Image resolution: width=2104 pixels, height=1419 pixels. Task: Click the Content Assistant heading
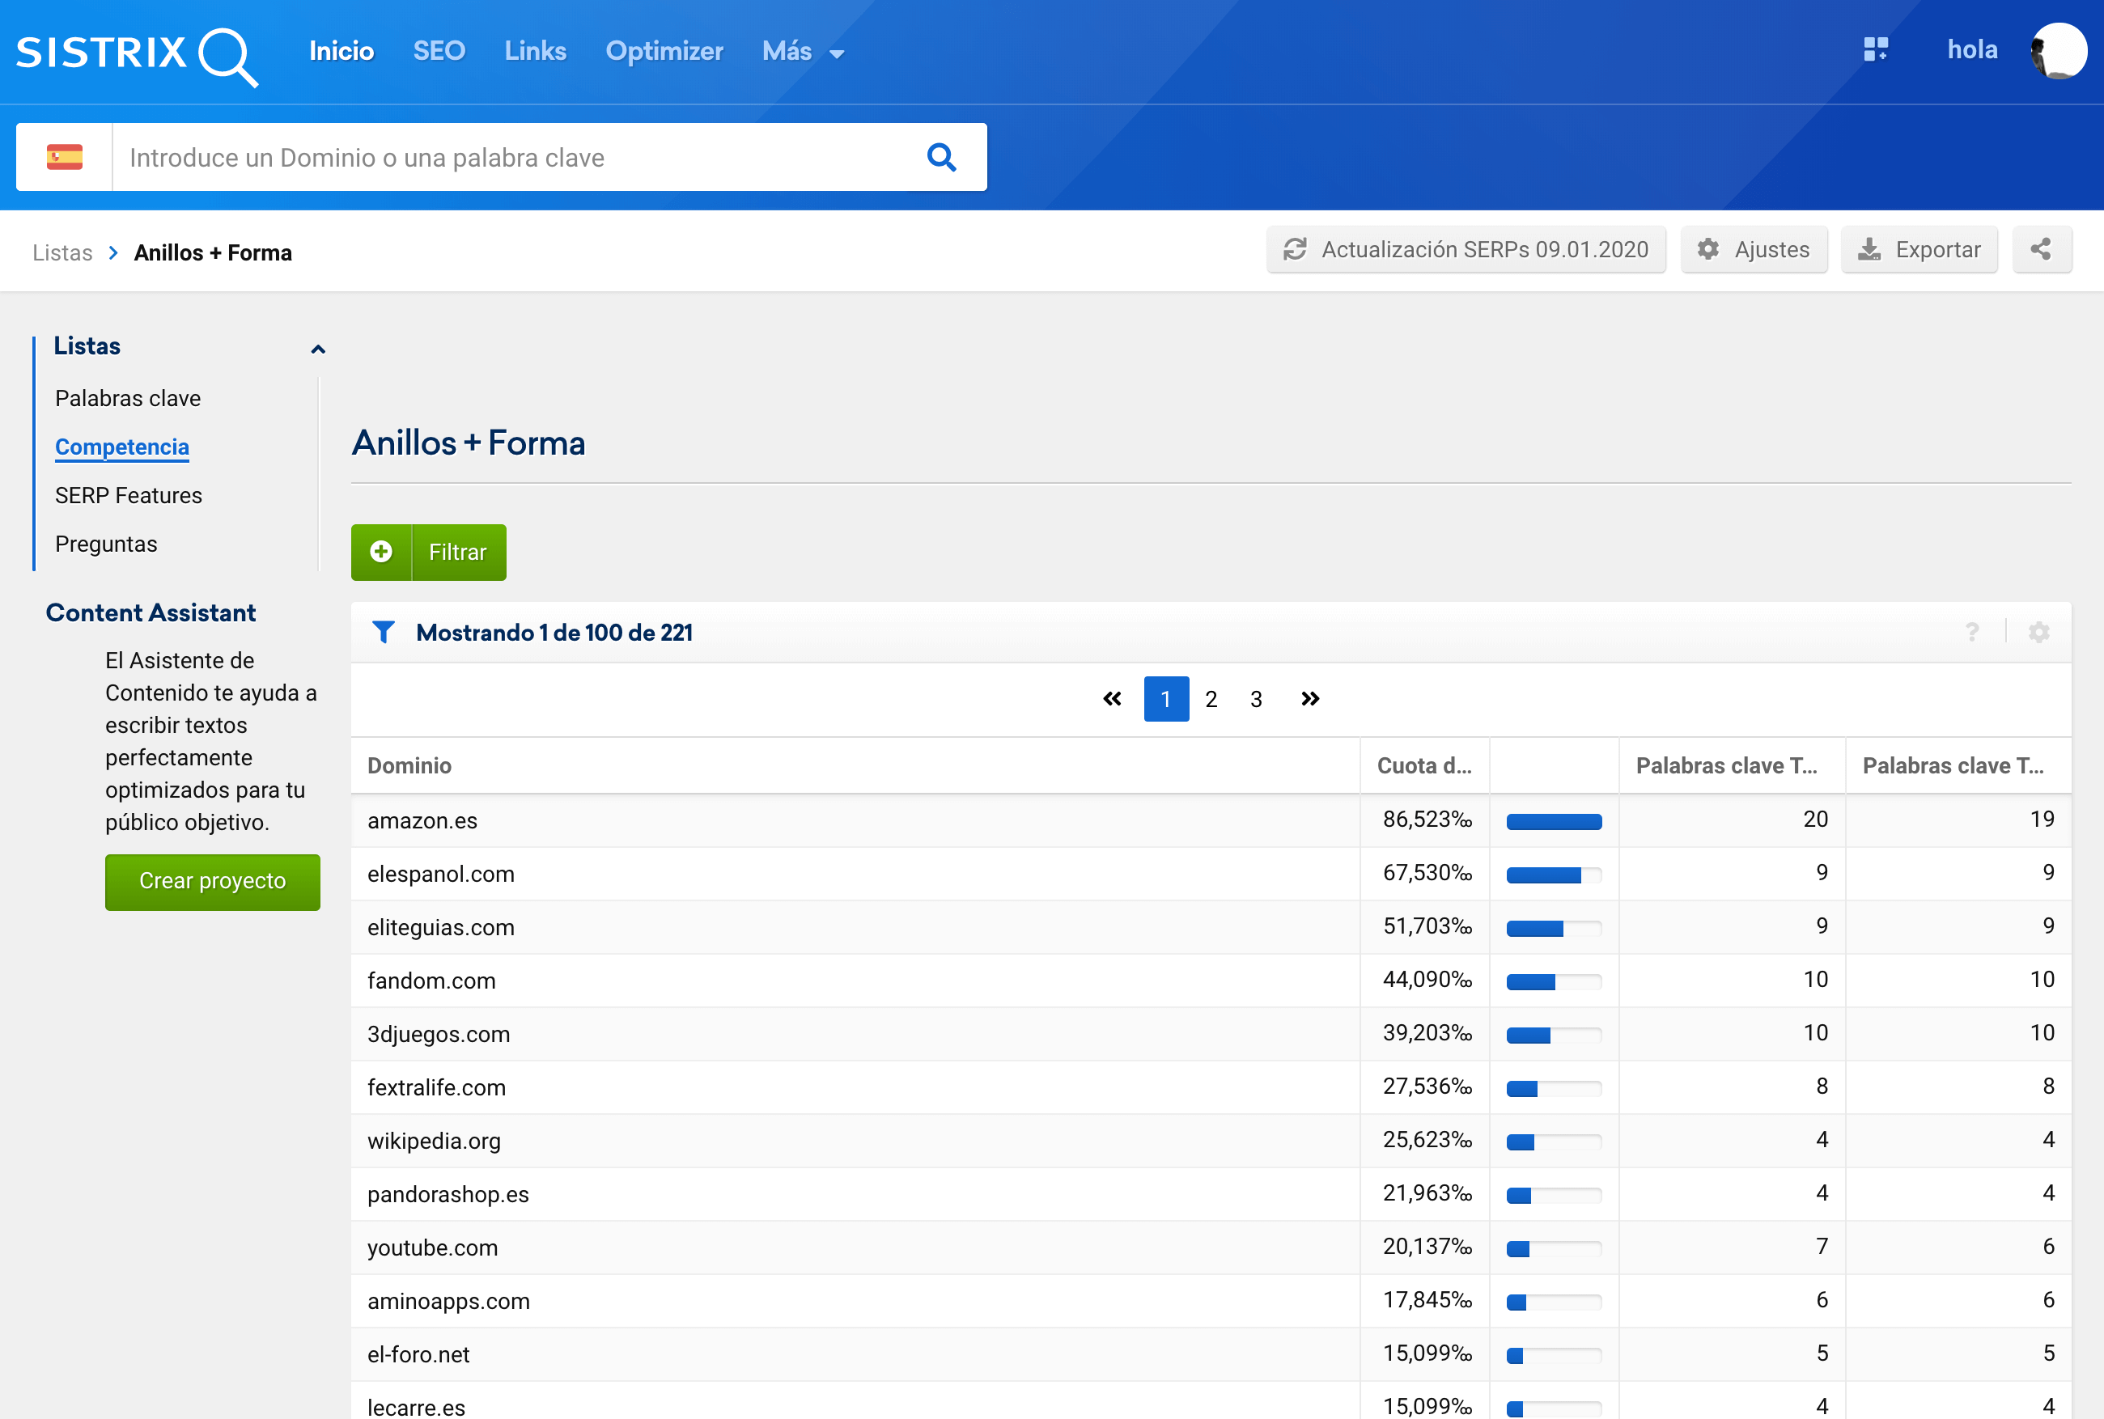pyautogui.click(x=151, y=612)
